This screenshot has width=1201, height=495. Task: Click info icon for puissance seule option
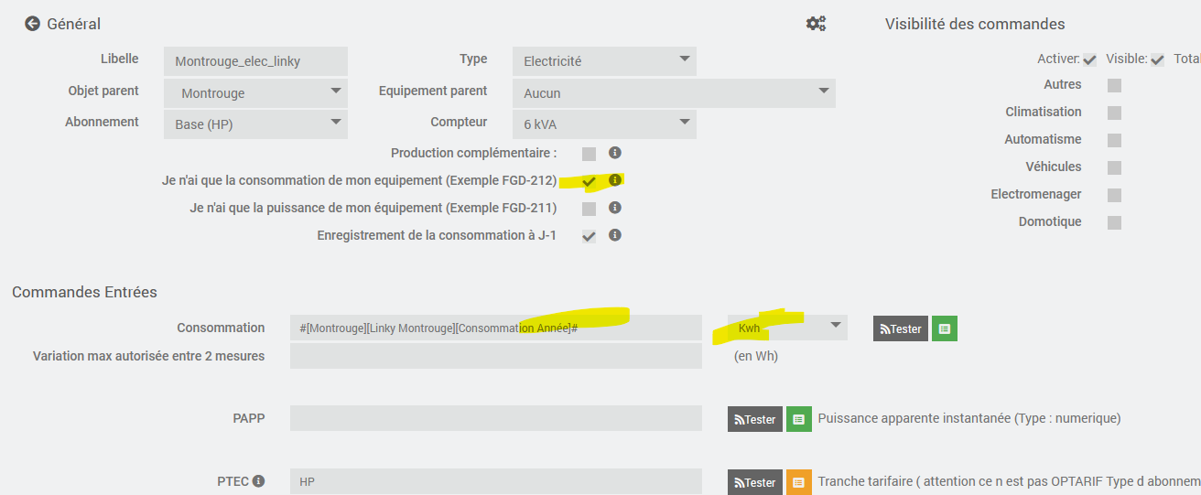pos(615,208)
